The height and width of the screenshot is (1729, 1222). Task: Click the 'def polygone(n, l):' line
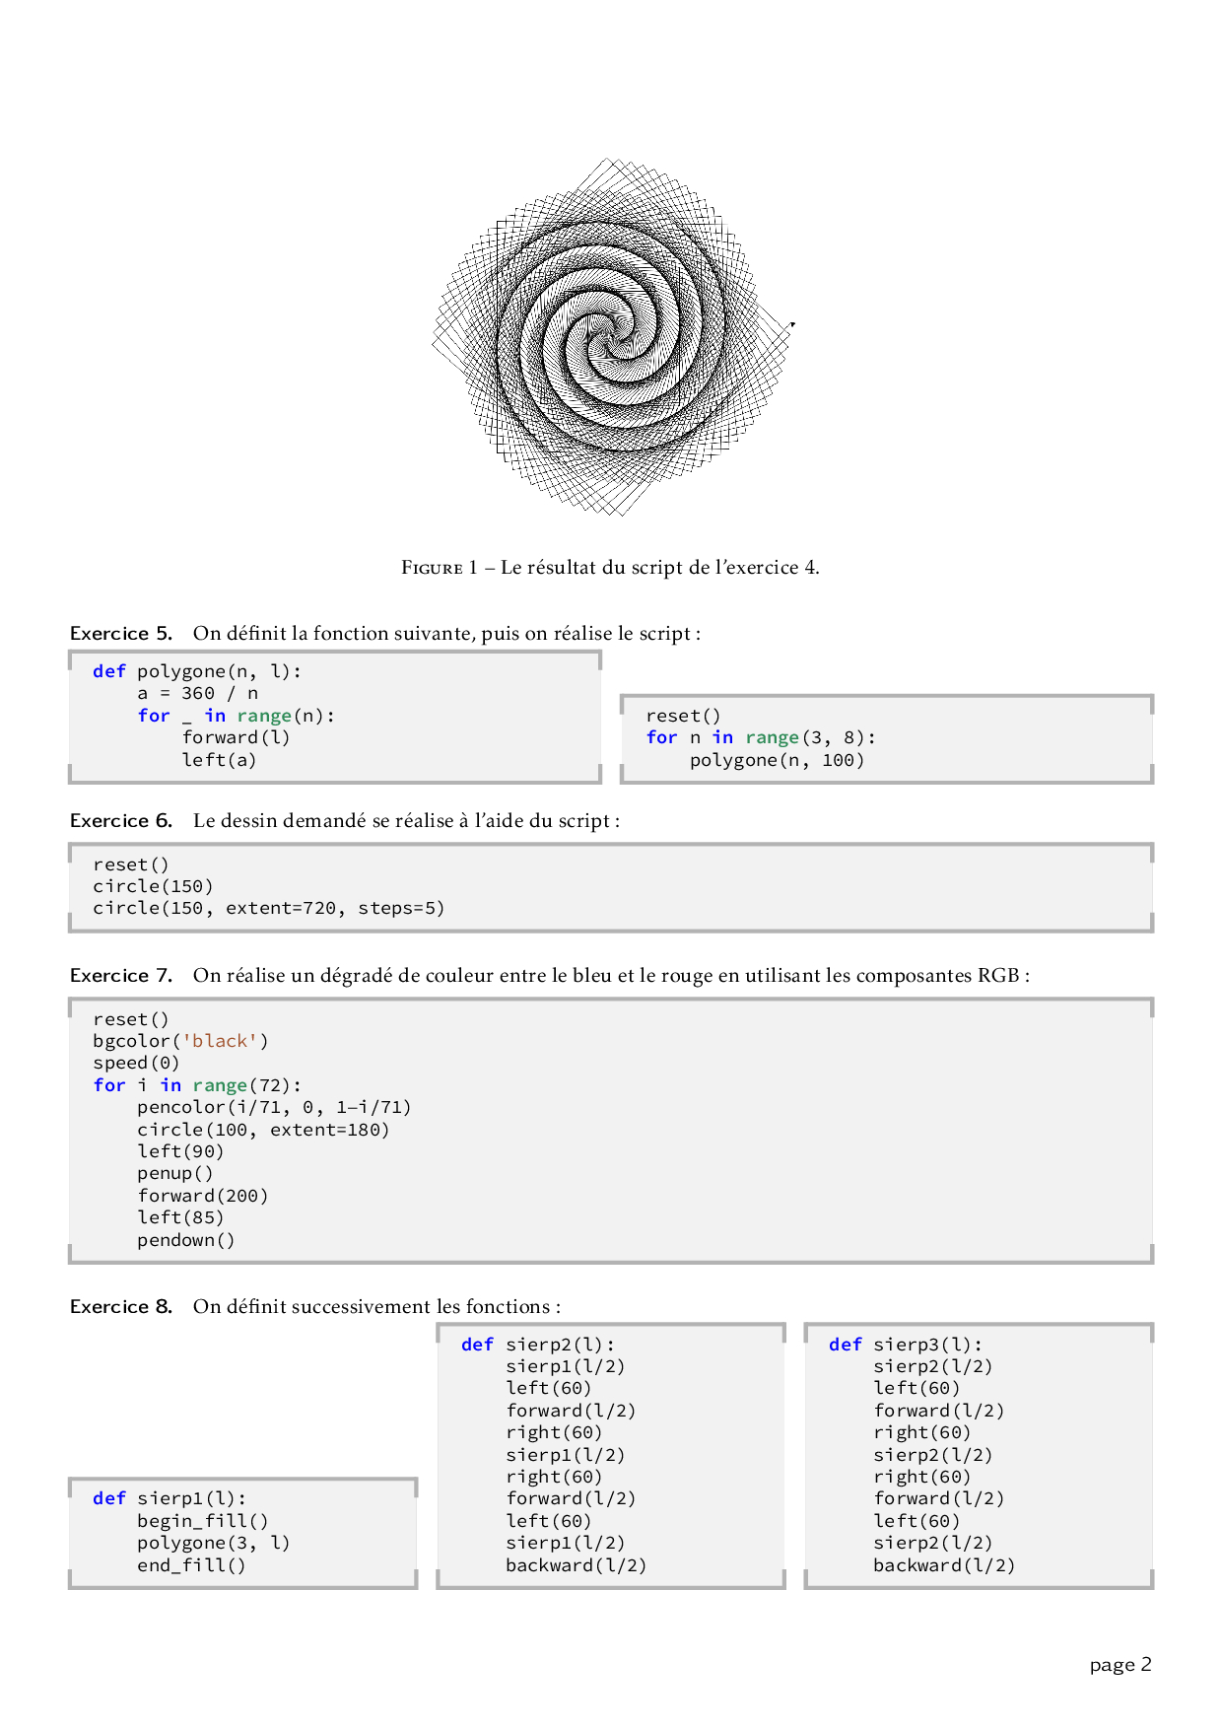pyautogui.click(x=197, y=671)
